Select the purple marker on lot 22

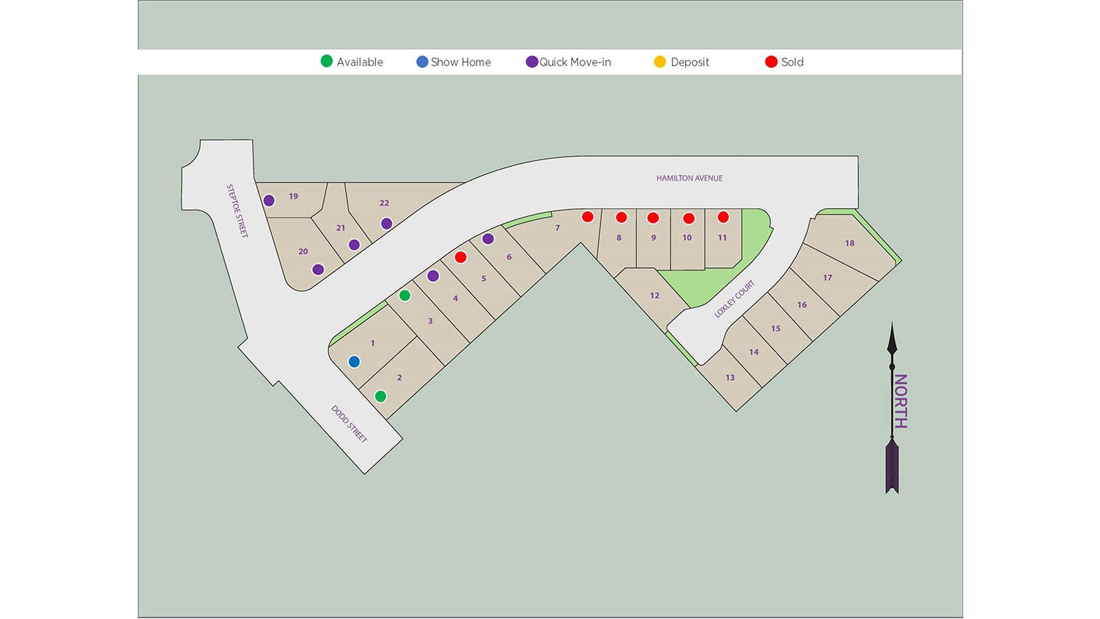(387, 224)
